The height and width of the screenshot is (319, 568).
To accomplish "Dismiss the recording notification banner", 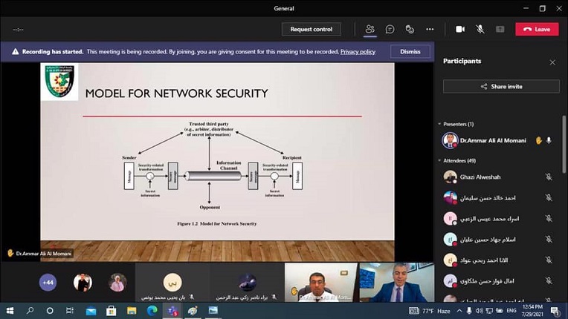I will click(x=410, y=52).
